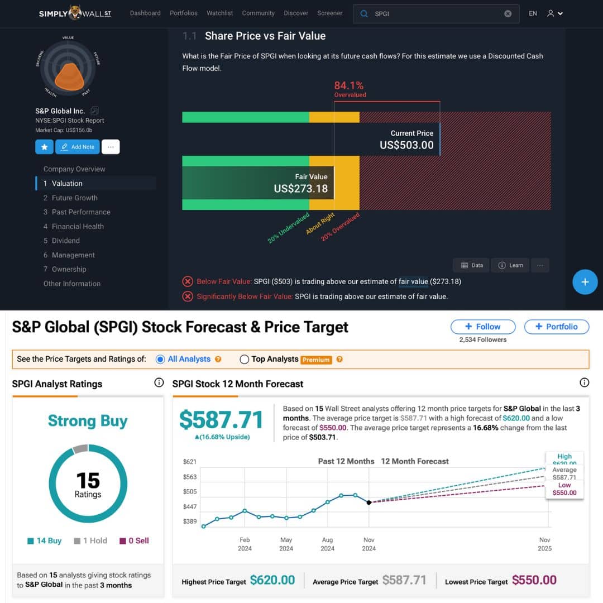Click the Past 12 Months chart label
The image size is (603, 603).
346,461
